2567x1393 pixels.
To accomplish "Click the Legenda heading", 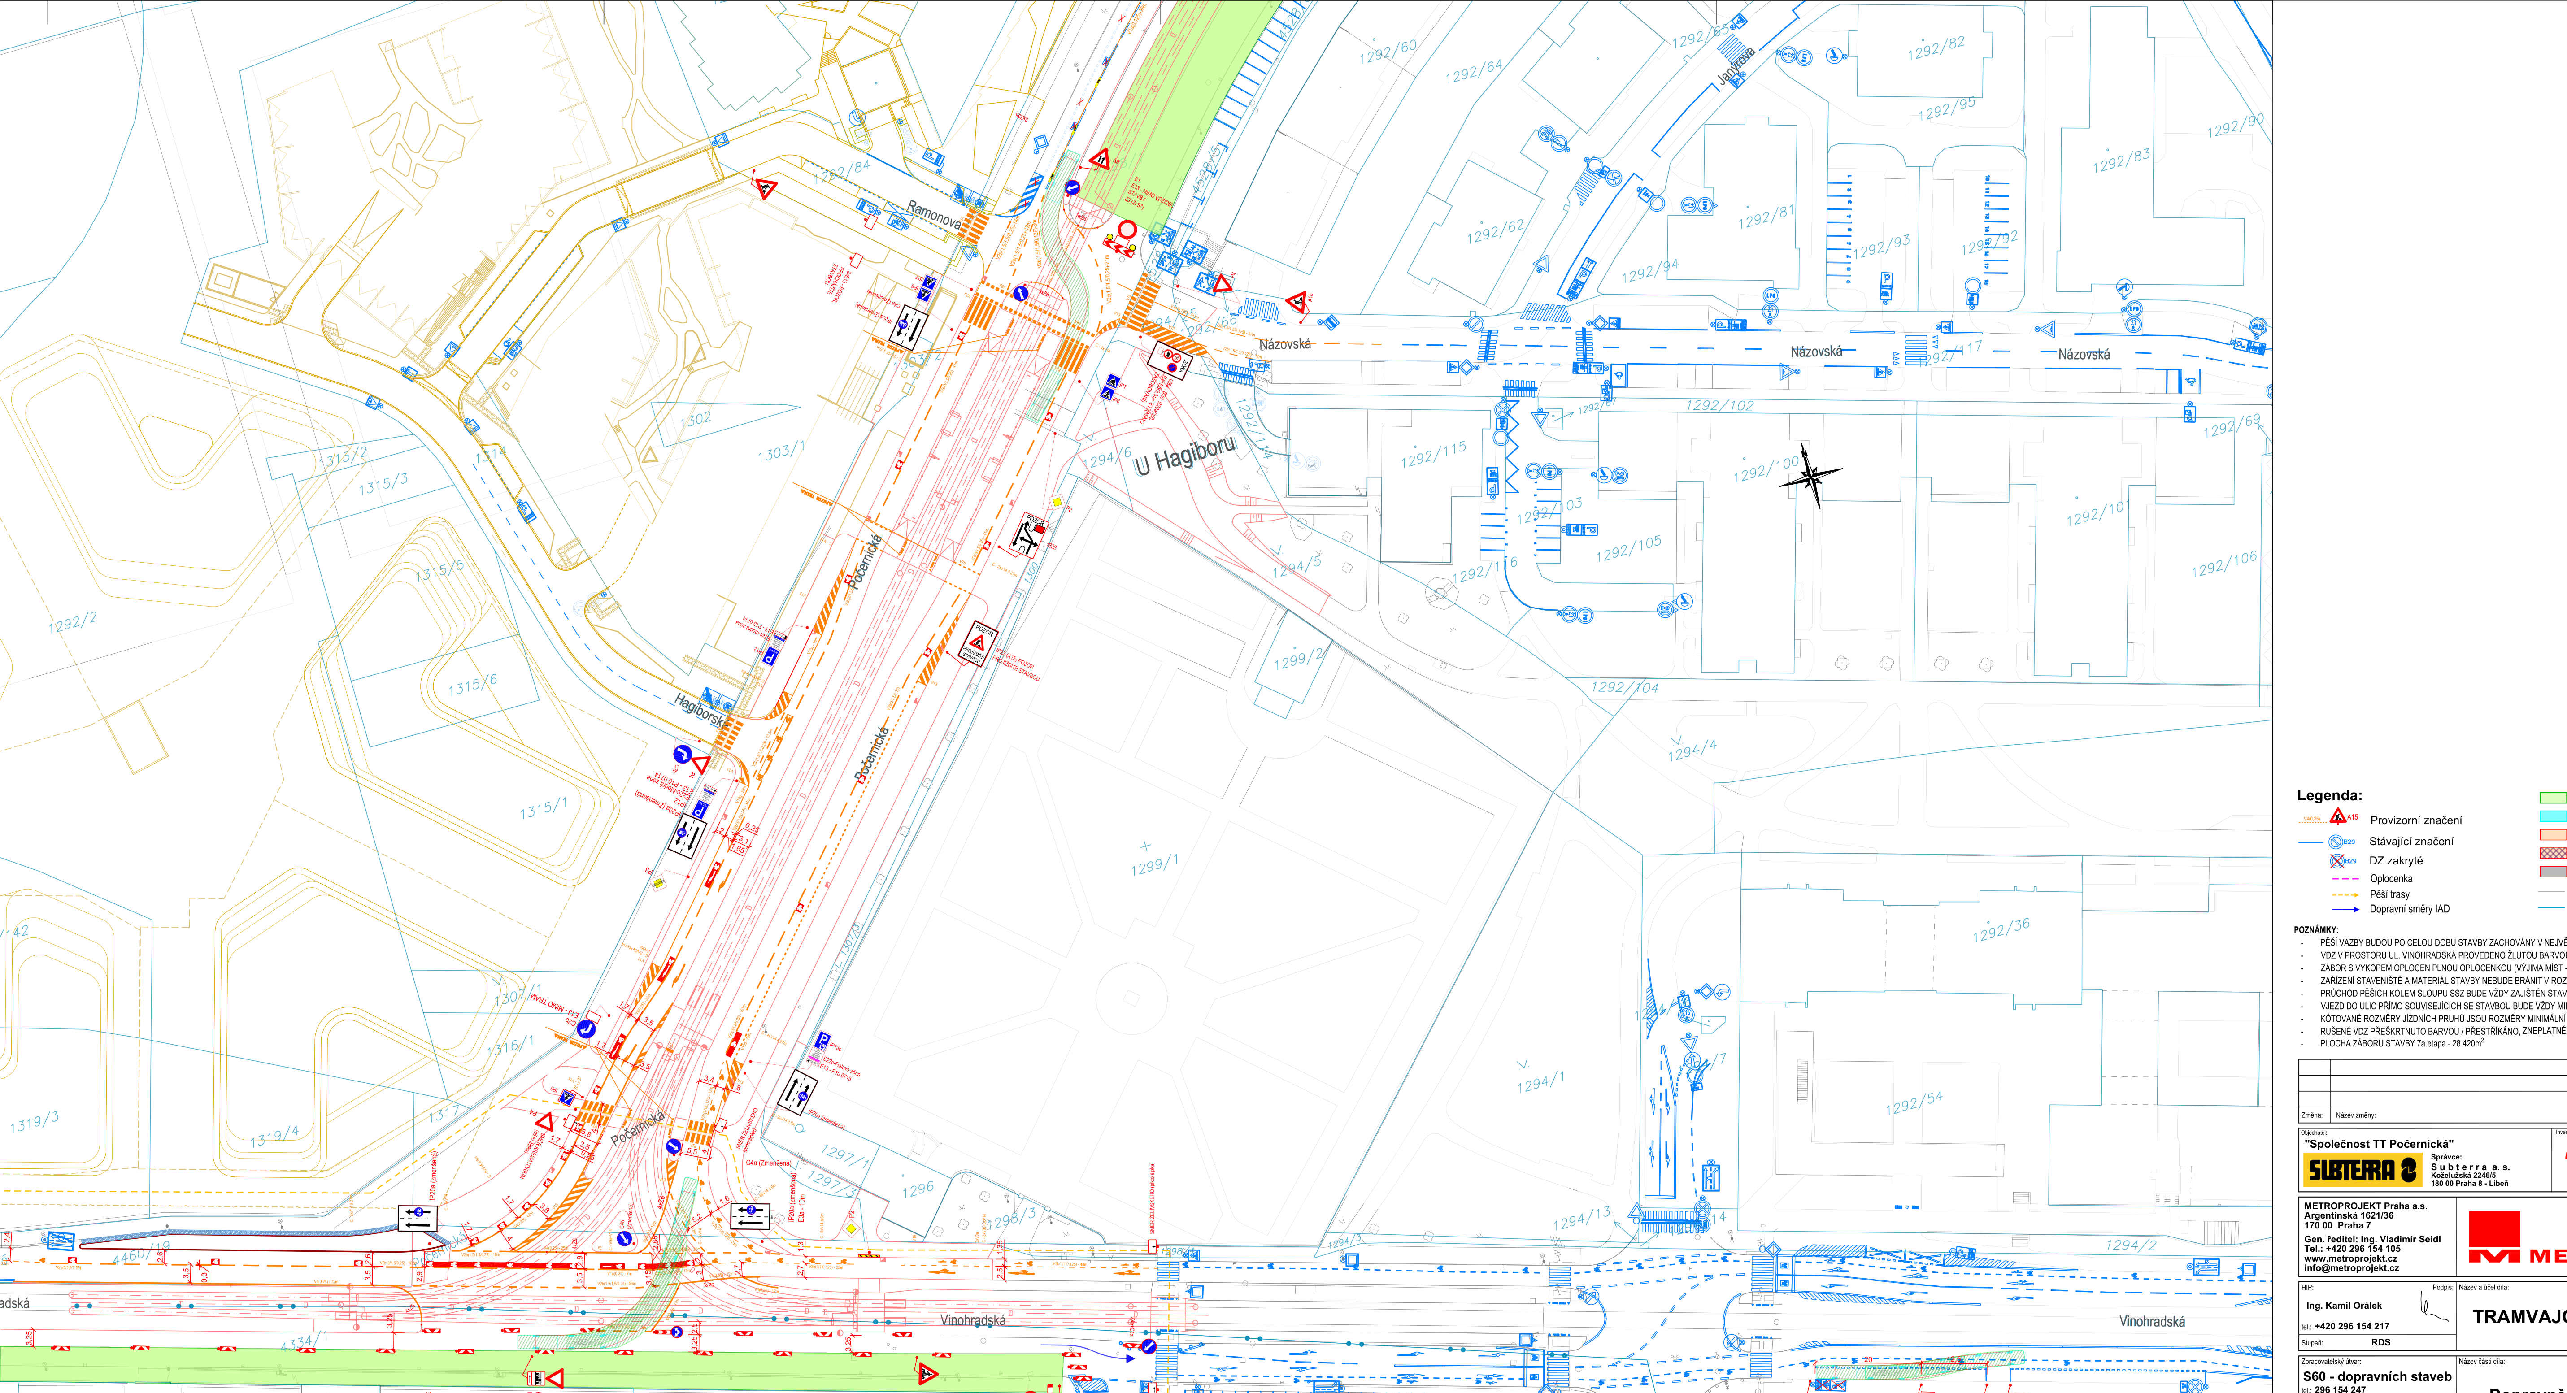I will (2329, 795).
